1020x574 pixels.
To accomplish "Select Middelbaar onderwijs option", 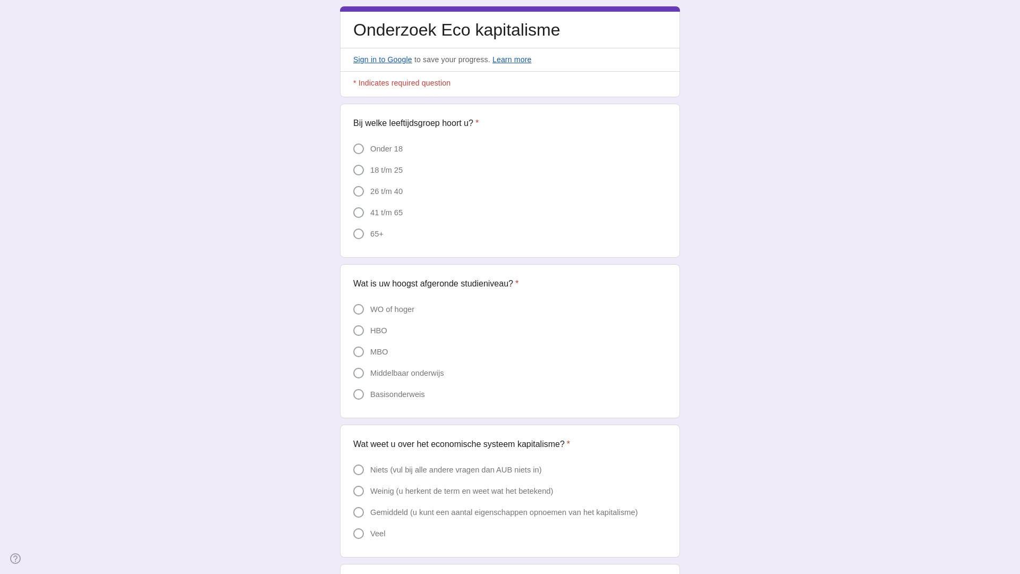I will point(359,373).
